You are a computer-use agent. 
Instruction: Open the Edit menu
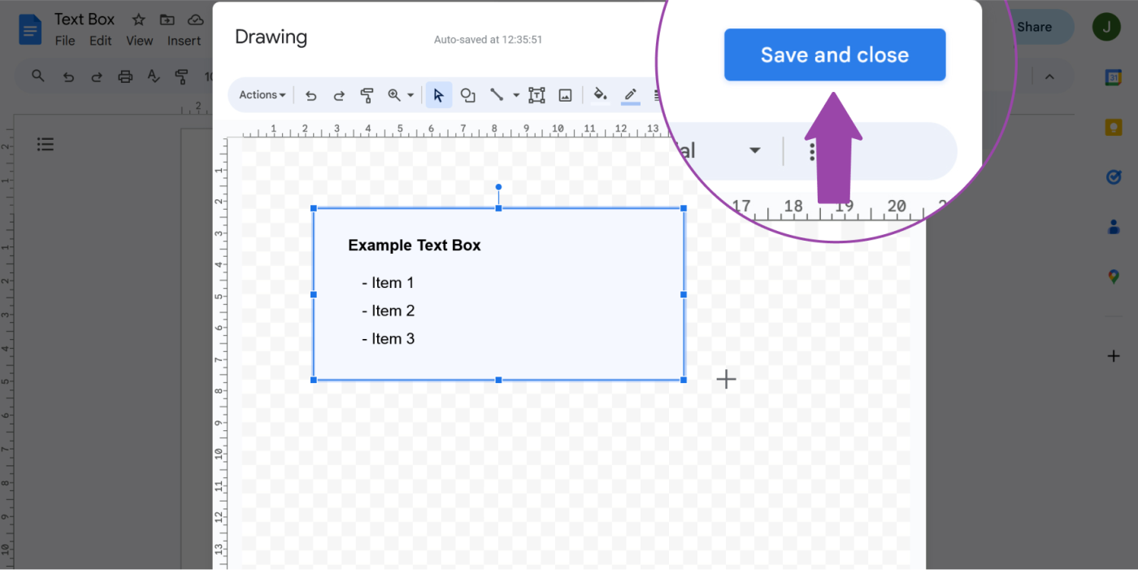101,41
